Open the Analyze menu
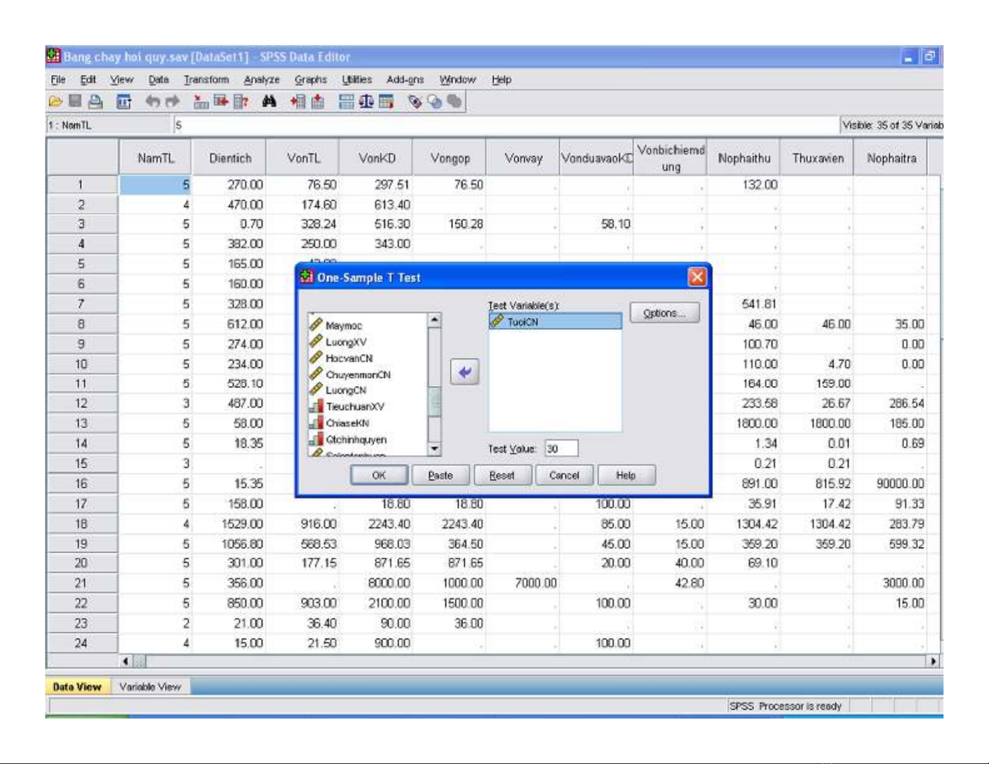The image size is (989, 764). point(261,80)
